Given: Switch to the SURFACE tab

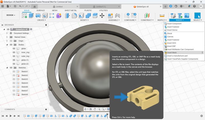Looking at the screenshot, I should pos(40,10).
